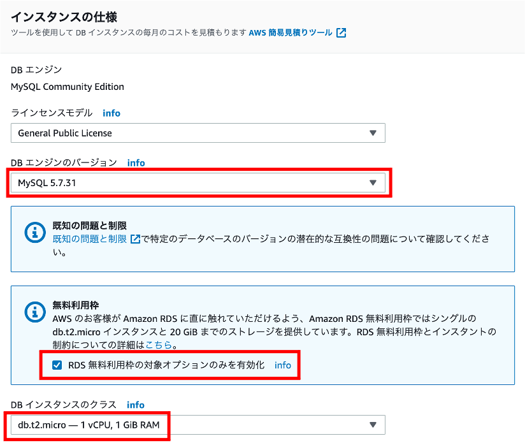Click external link icon beside AWS 簡易見積りツール
Viewport: 525px width, 443px height.
(341, 33)
